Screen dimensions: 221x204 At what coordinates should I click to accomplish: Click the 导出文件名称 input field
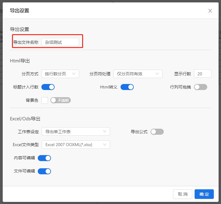[60, 42]
